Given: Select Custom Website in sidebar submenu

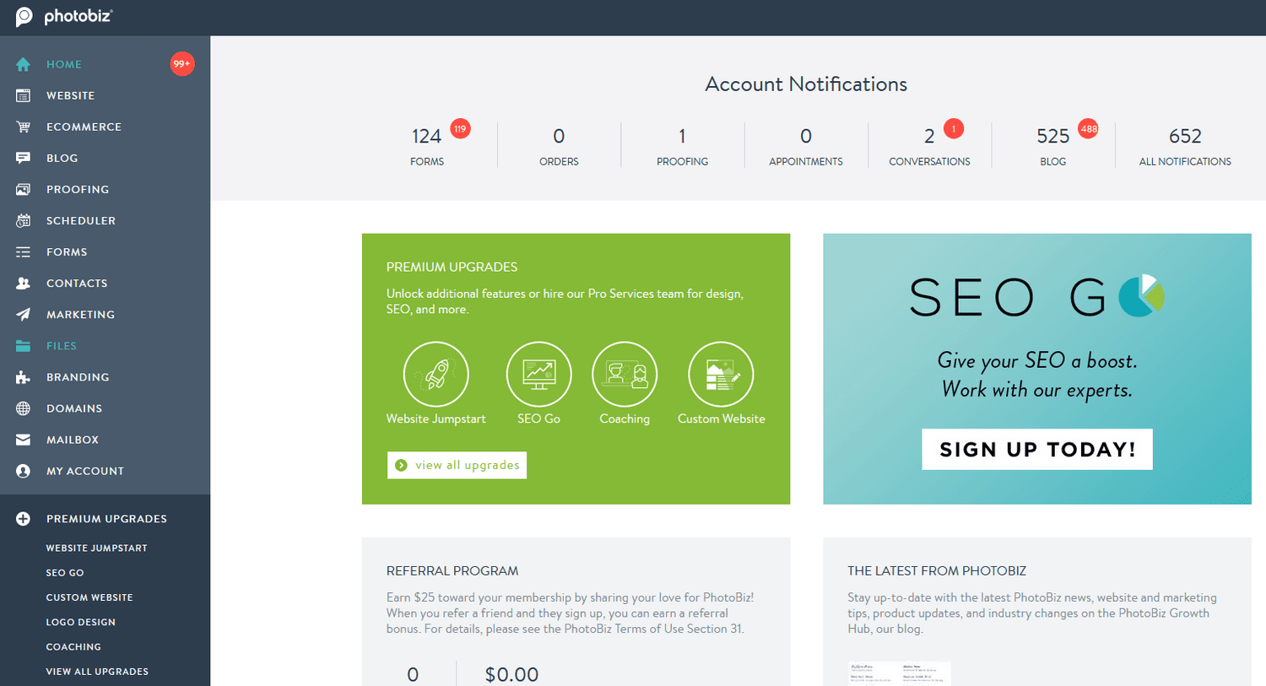Looking at the screenshot, I should (89, 597).
